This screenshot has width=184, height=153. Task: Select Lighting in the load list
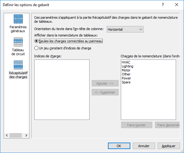(128, 66)
